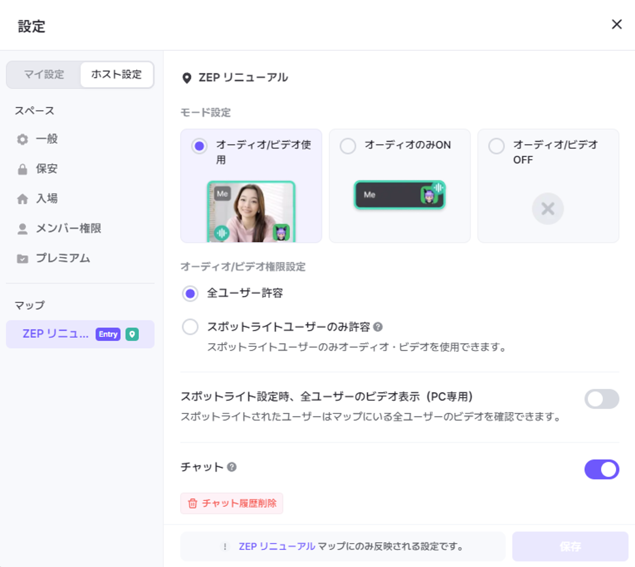This screenshot has height=567, width=635.
Task: Click help icon beside スポットライトユーザーのみ許容
Action: 378,327
